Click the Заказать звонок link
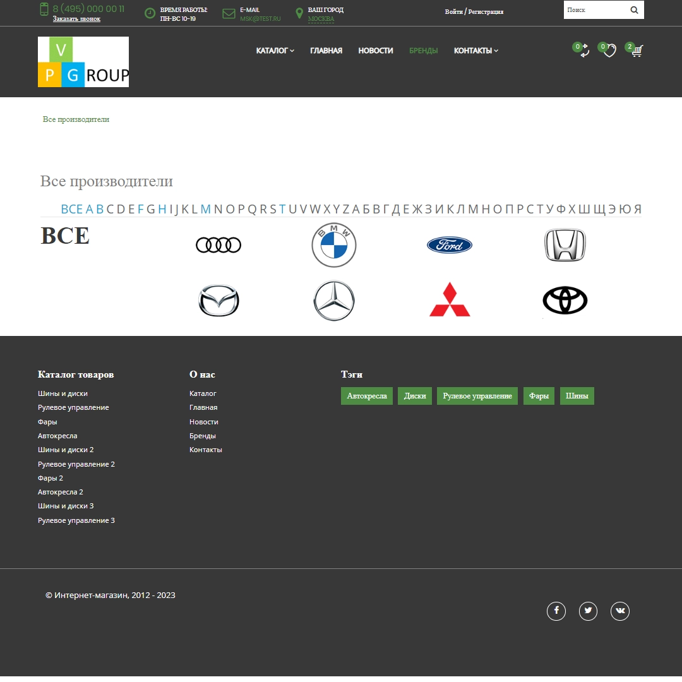Viewport: 682px width, 682px height. point(76,19)
